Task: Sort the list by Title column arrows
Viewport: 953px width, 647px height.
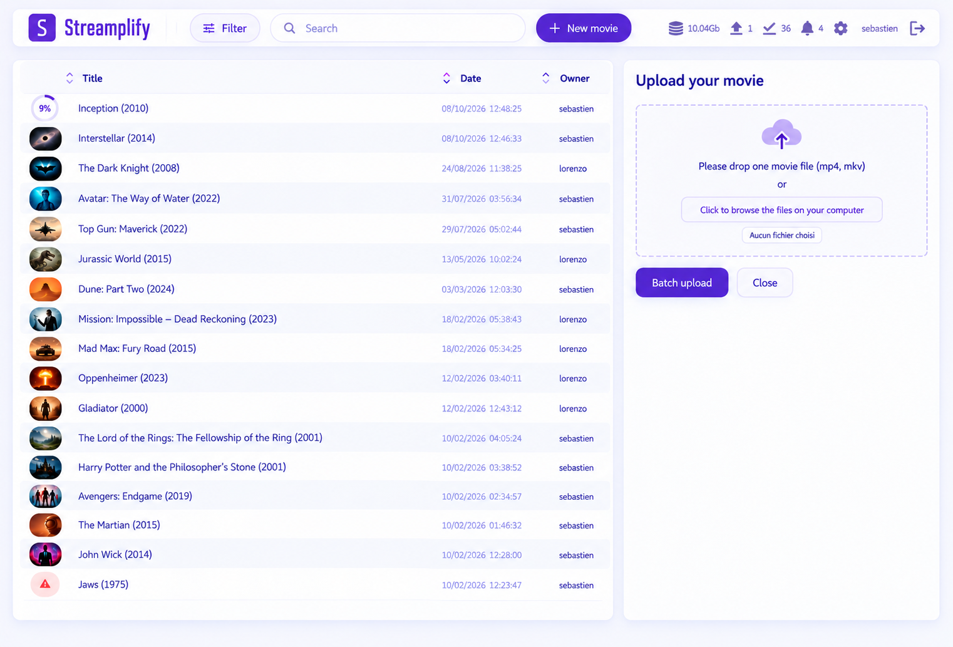Action: tap(70, 78)
